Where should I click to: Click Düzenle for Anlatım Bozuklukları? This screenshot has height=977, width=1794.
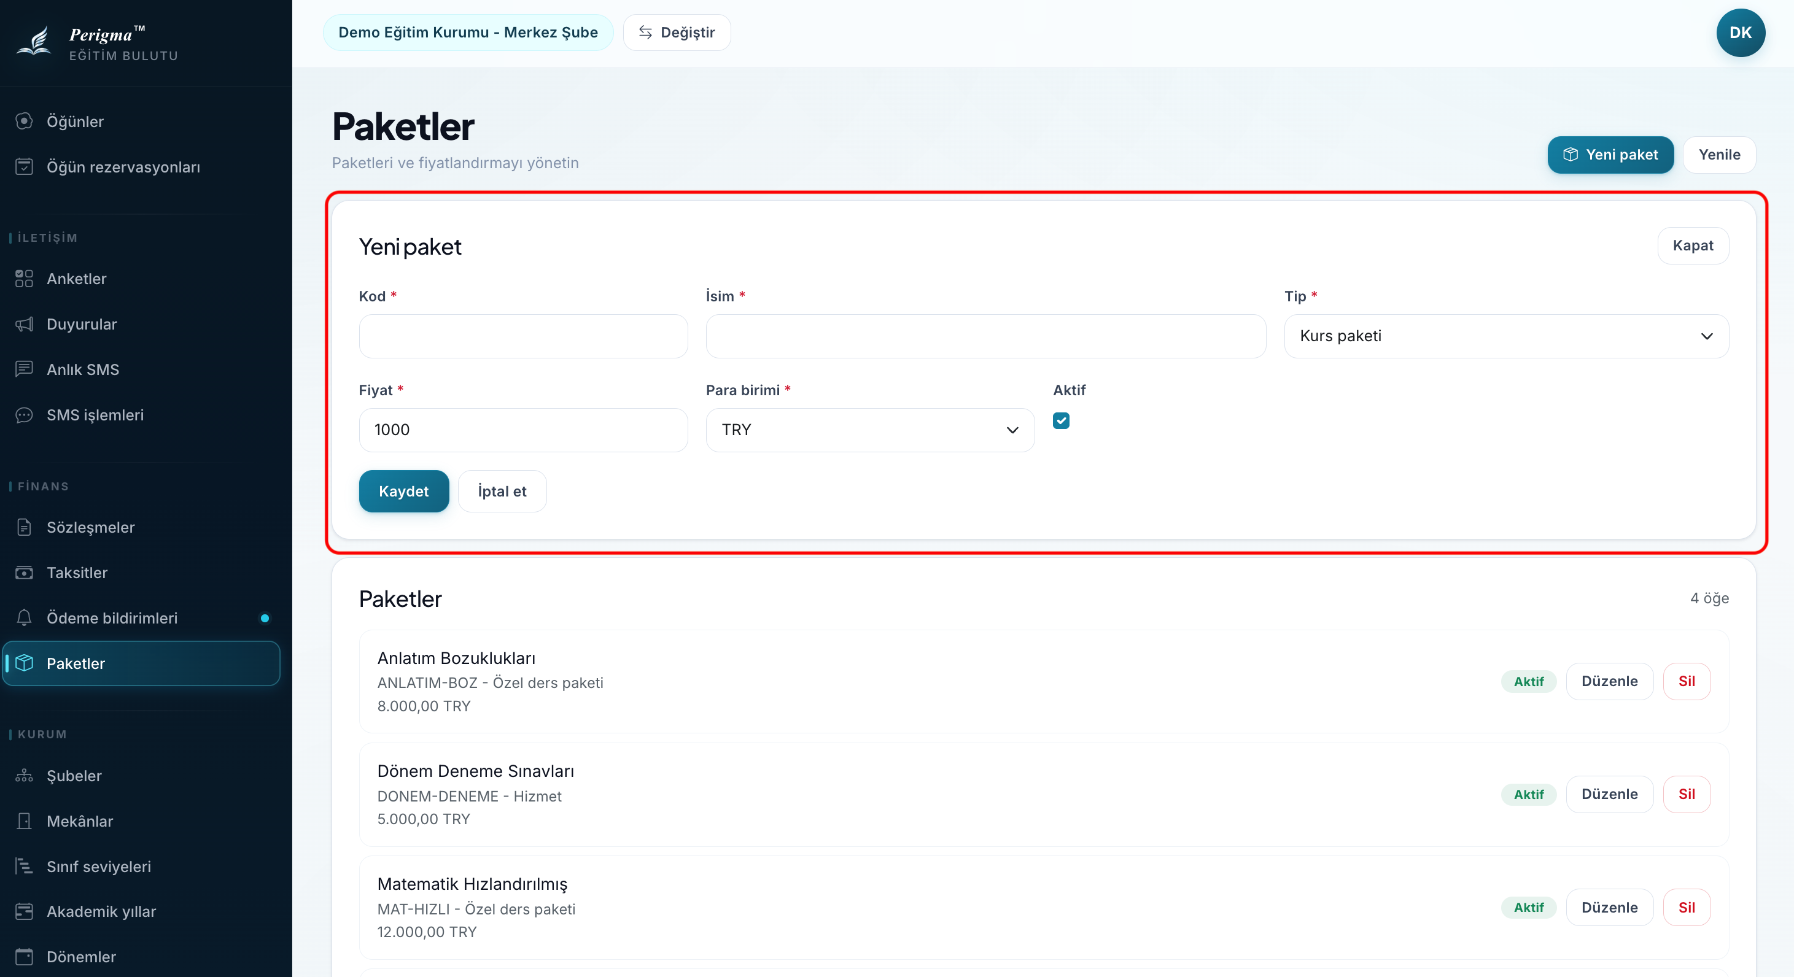[1609, 681]
